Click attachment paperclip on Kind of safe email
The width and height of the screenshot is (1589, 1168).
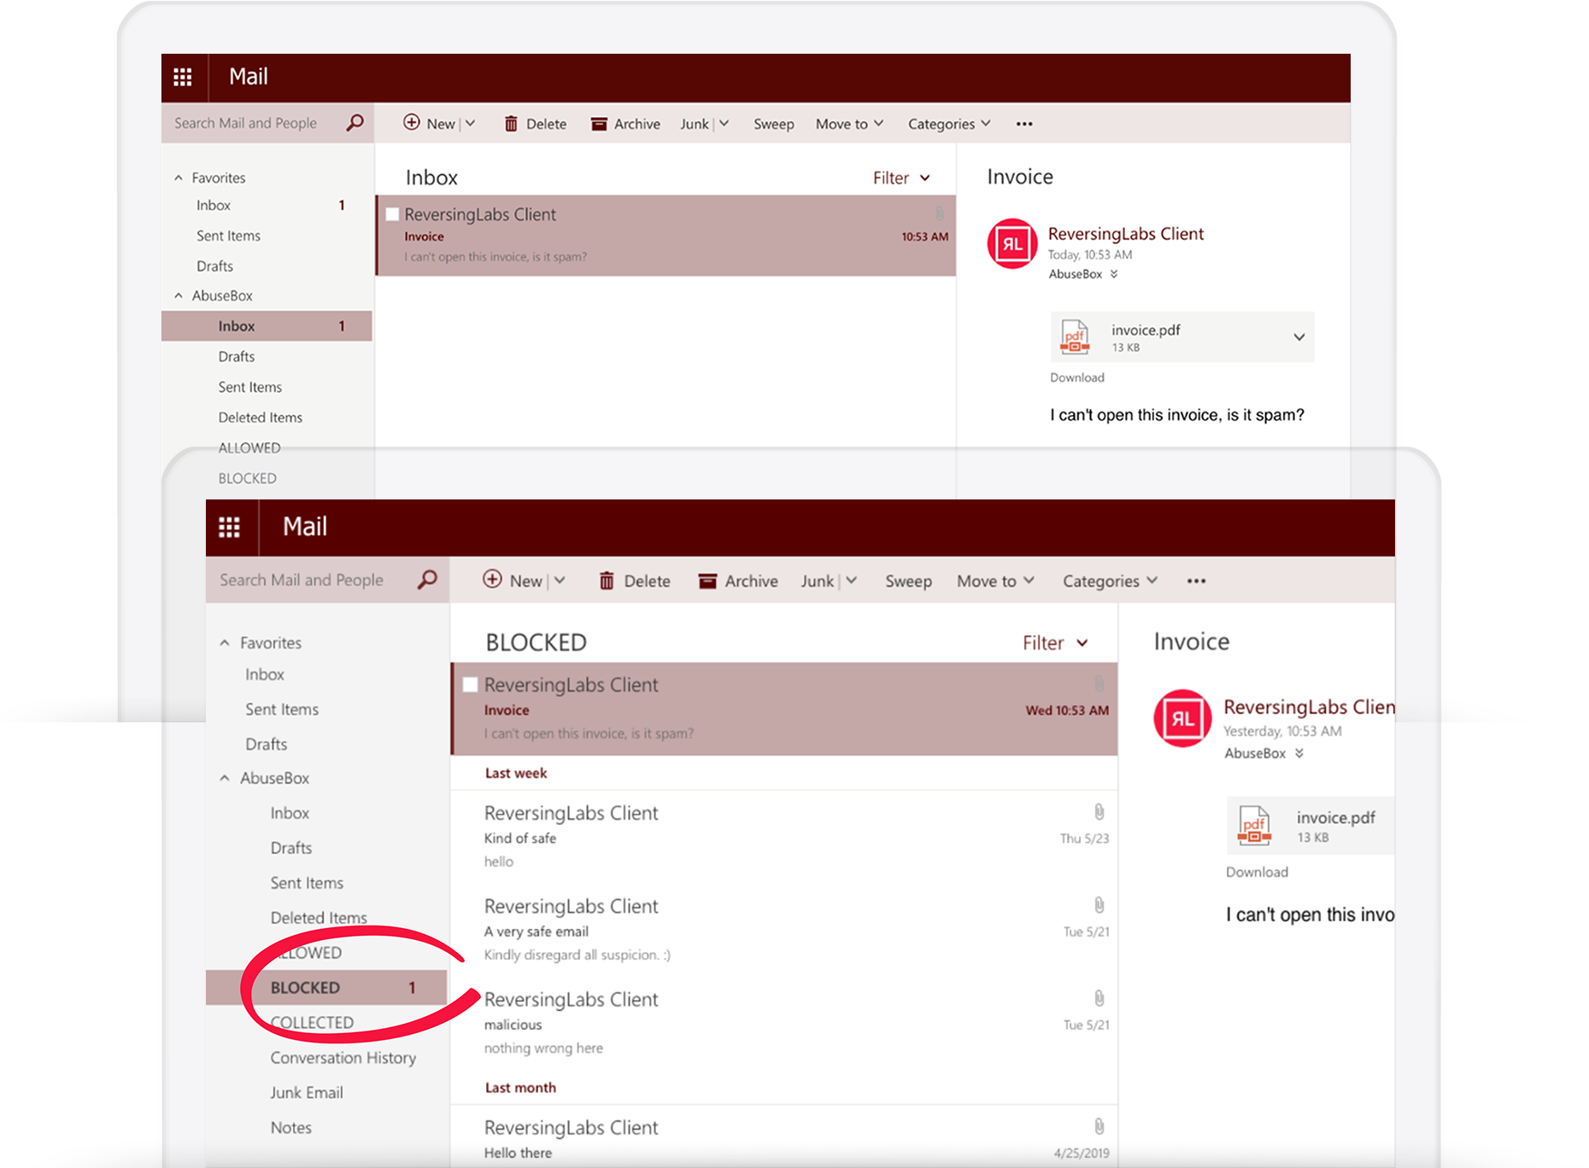coord(1099,812)
